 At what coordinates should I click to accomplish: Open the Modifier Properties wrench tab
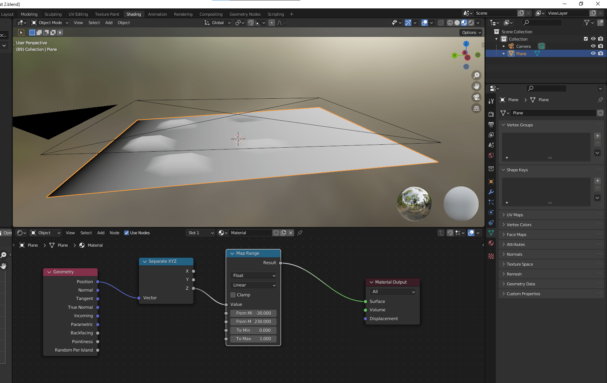click(491, 192)
